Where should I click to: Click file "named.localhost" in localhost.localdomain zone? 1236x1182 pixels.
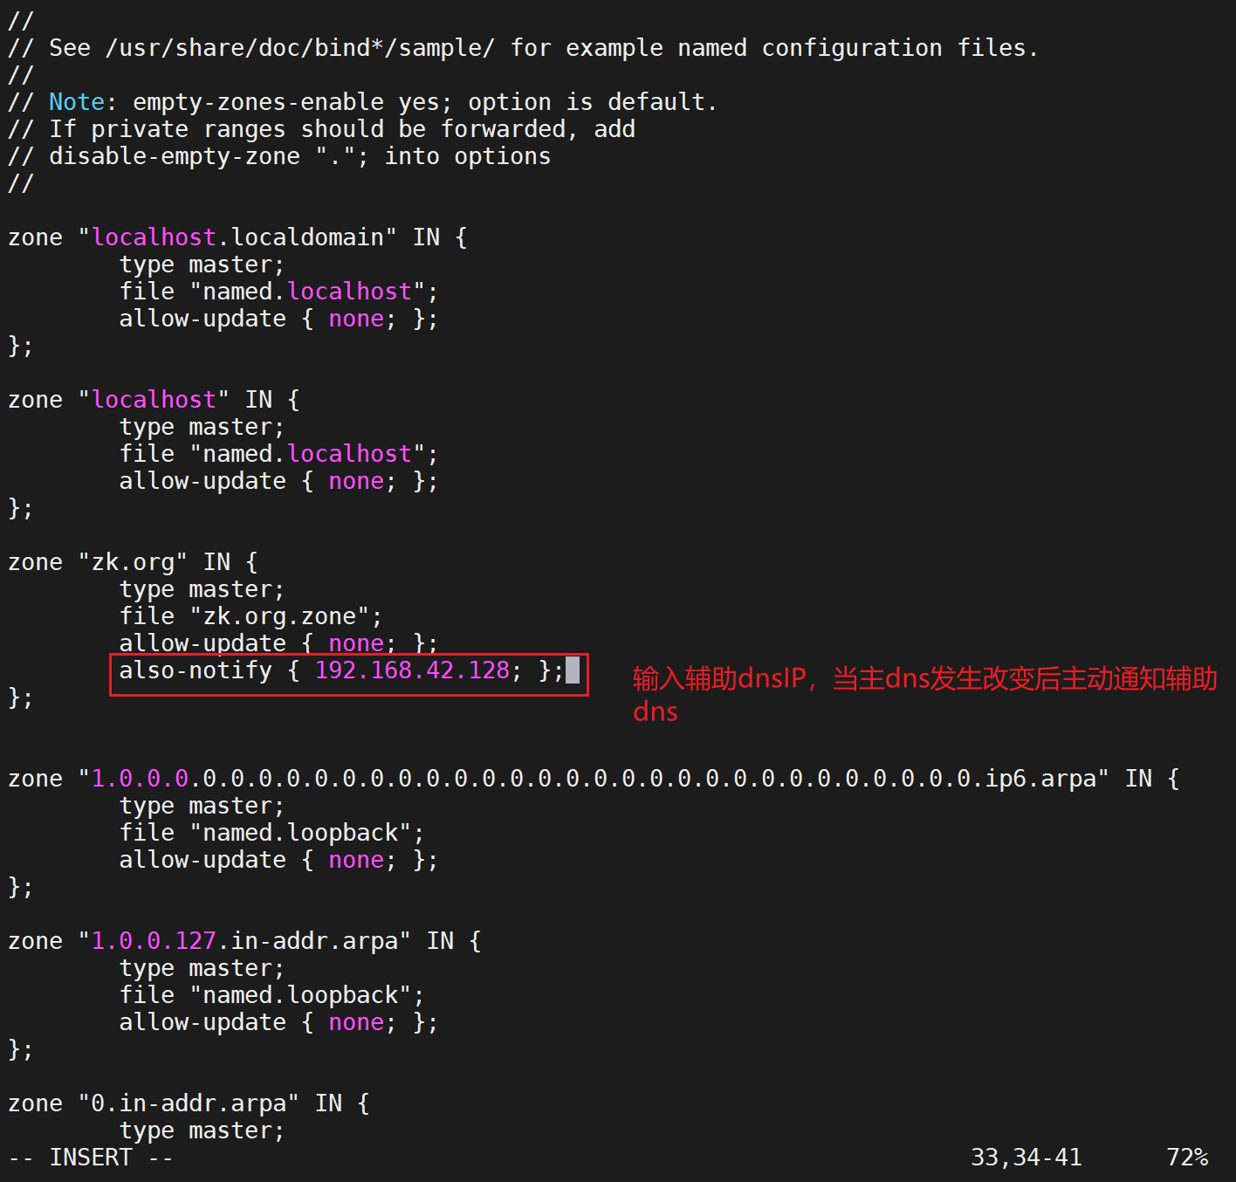[278, 292]
